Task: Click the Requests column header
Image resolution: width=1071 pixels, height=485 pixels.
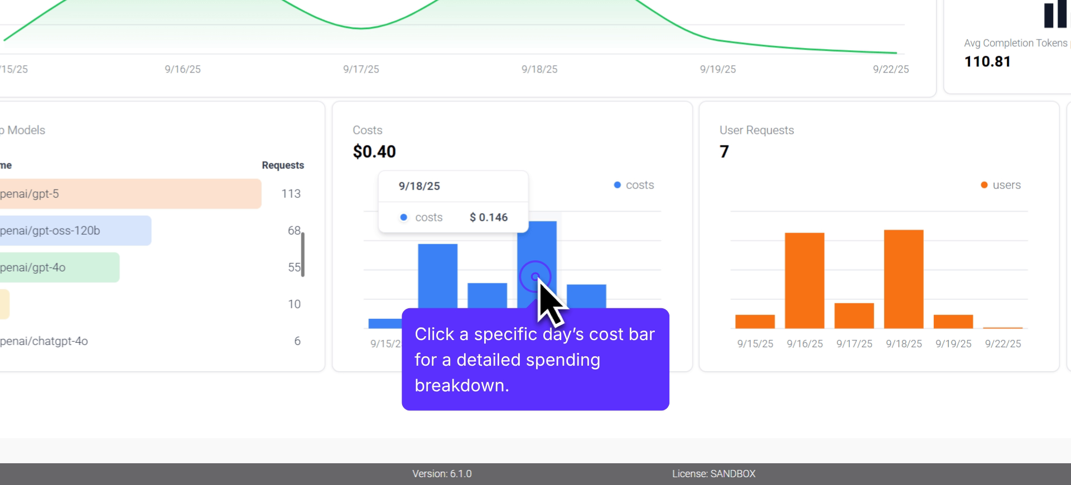Action: (283, 165)
